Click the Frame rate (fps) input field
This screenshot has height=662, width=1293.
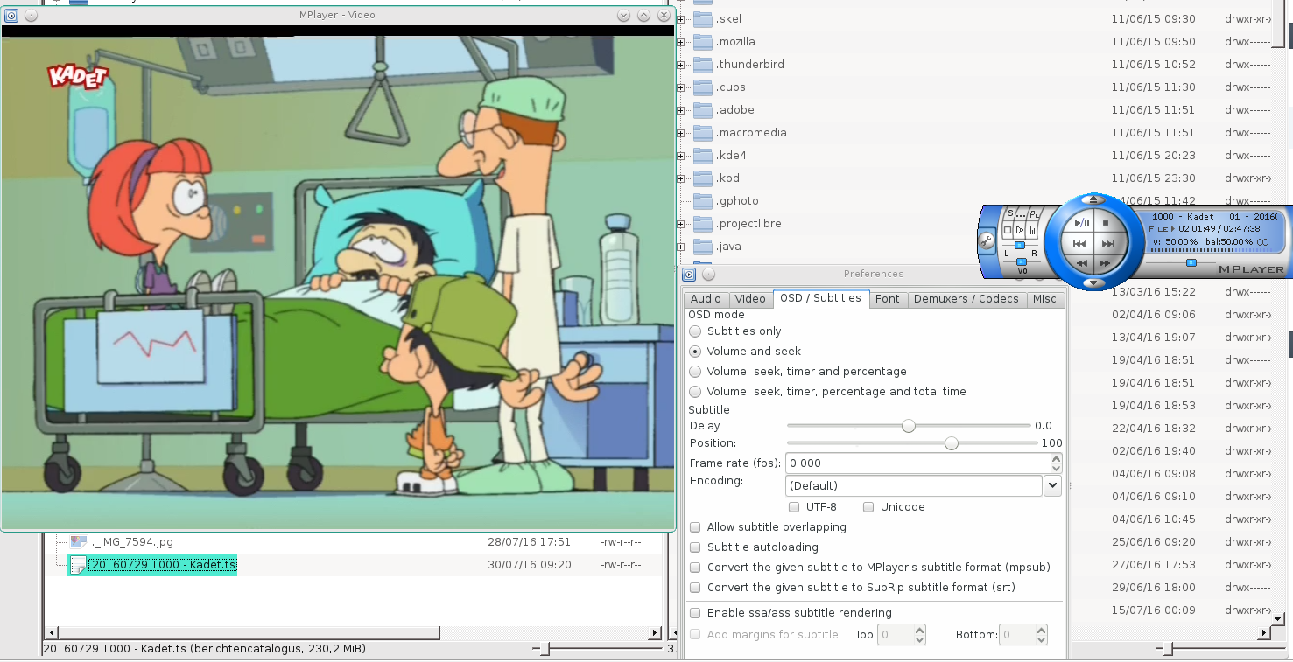pyautogui.click(x=917, y=463)
